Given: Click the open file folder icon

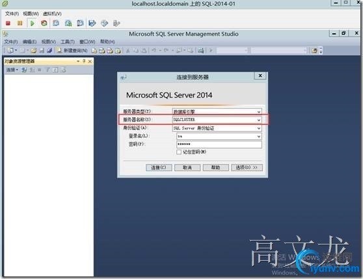Looking at the screenshot, I should click(x=34, y=50).
